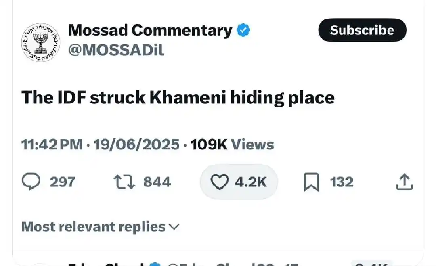Click the 132 bookmarks count
The width and height of the screenshot is (436, 266).
[x=342, y=182]
